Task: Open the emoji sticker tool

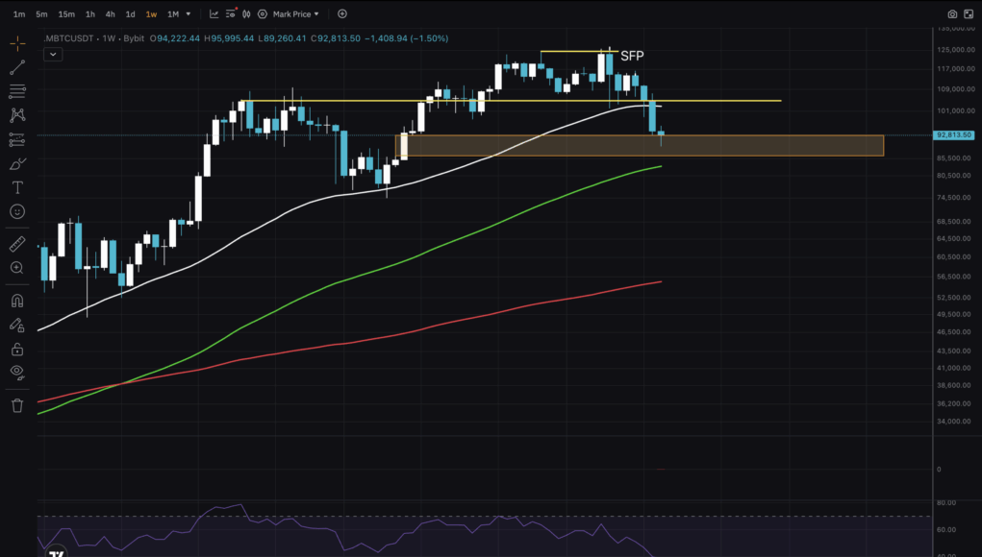Action: click(16, 211)
